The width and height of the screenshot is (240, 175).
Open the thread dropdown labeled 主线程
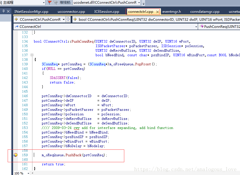pyautogui.click(x=44, y=3)
